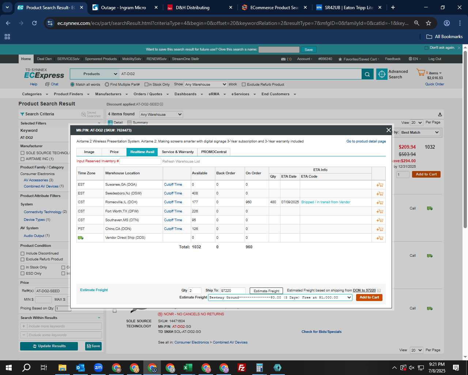Click the magnifier search button next to the AT-DG2 field
Image resolution: width=468 pixels, height=375 pixels.
click(x=367, y=74)
